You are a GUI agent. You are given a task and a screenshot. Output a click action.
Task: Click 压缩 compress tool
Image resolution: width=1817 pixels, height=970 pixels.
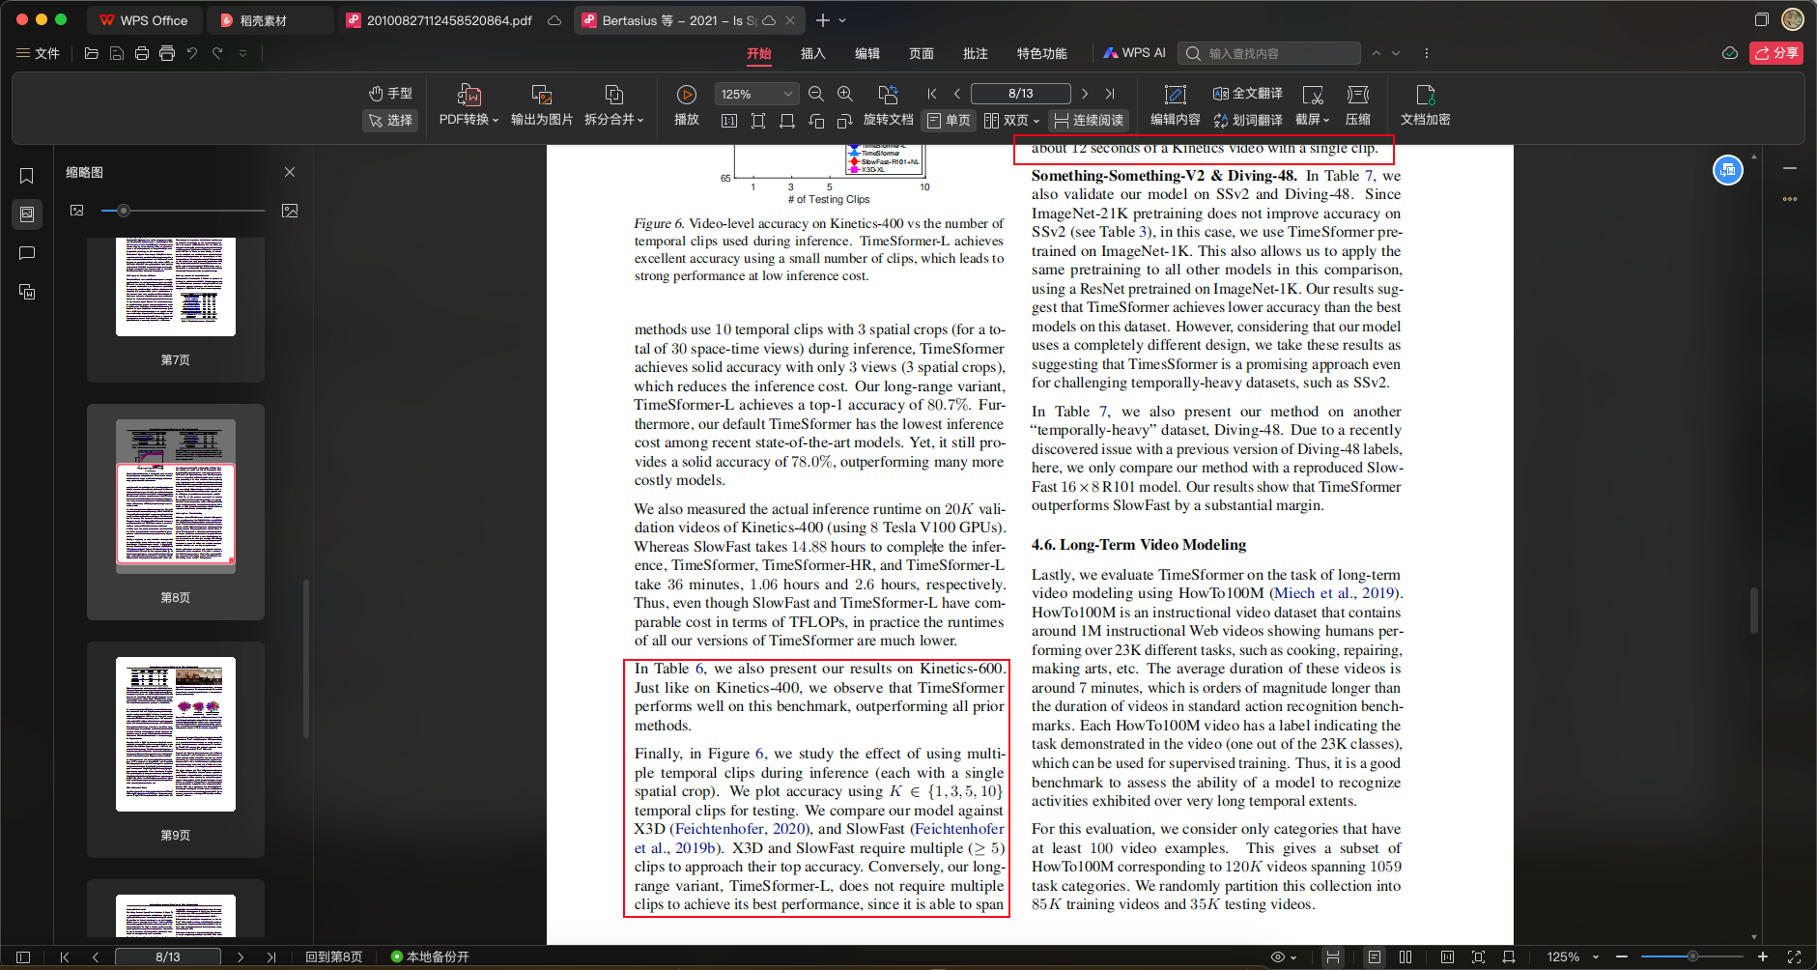click(x=1358, y=106)
